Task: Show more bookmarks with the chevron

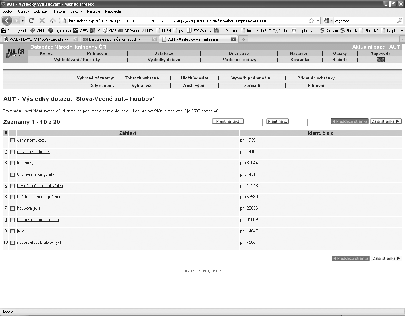Action: tap(402, 31)
